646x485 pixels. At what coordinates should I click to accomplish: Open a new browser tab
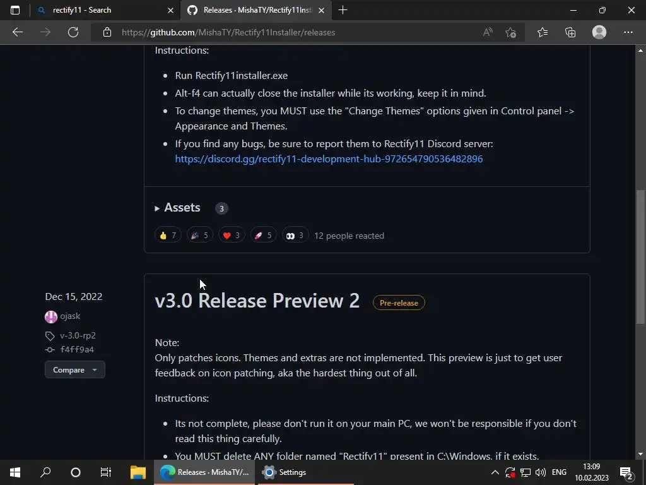[343, 10]
